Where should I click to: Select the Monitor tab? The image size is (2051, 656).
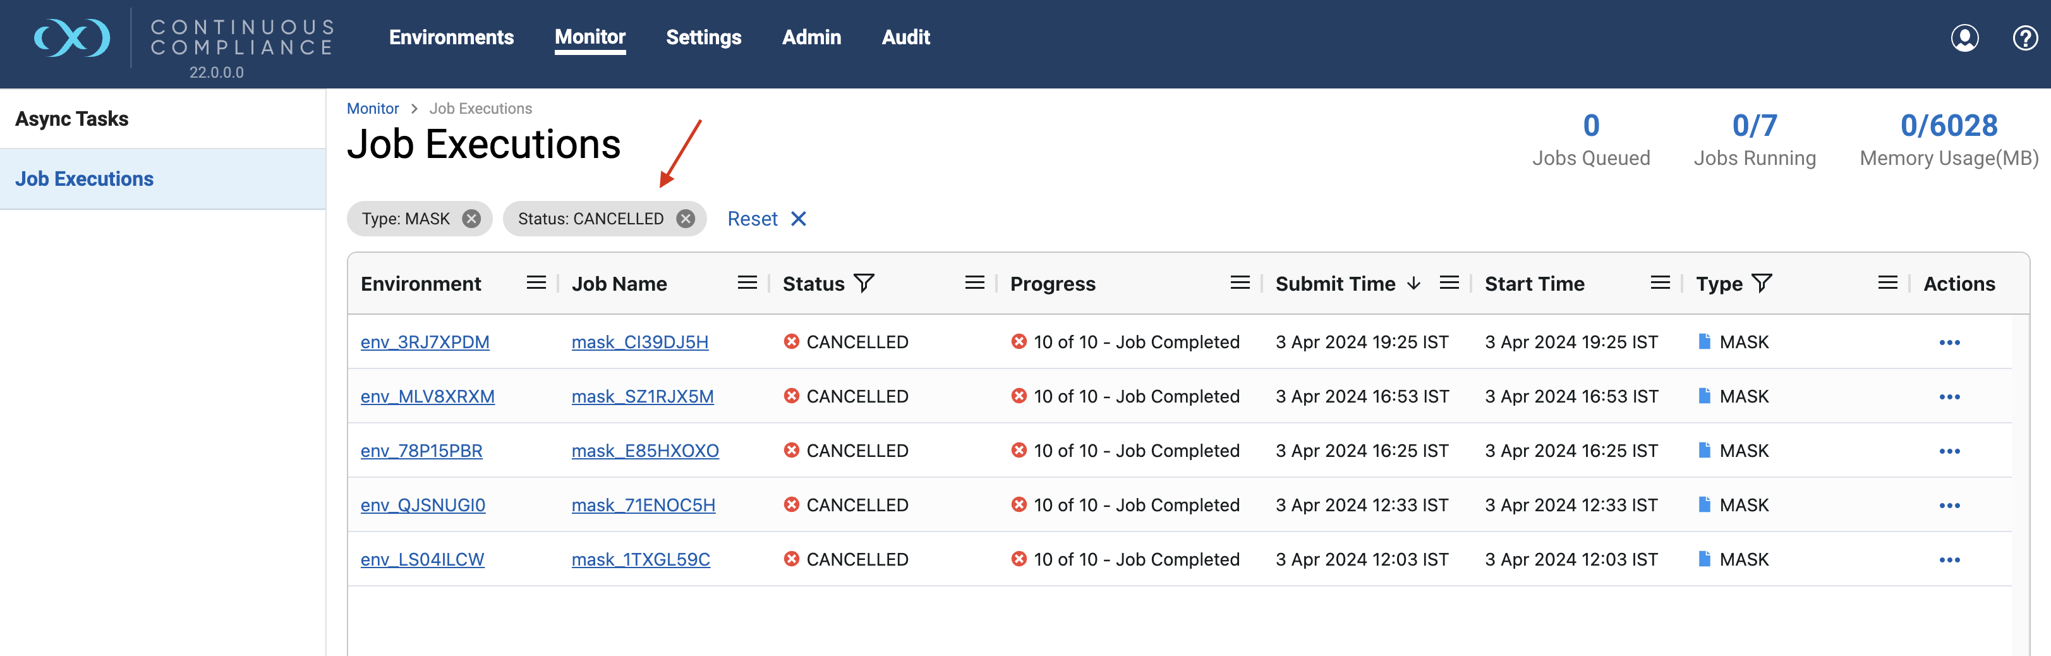pos(590,37)
